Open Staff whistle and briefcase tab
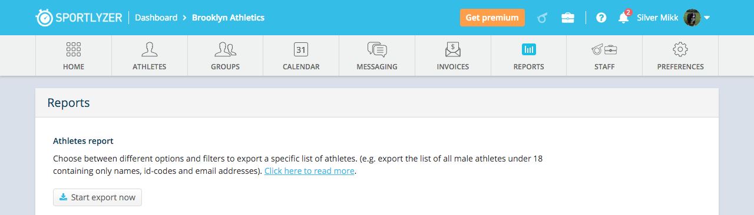The image size is (754, 215). (x=604, y=56)
